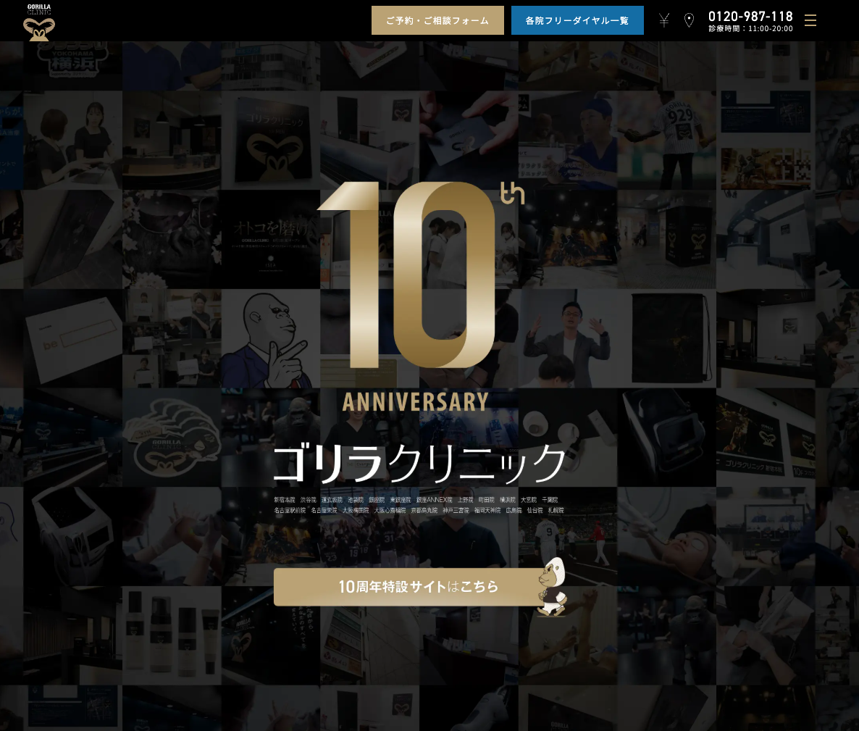This screenshot has height=731, width=859.
Task: Click the yen price icon
Action: pos(664,20)
